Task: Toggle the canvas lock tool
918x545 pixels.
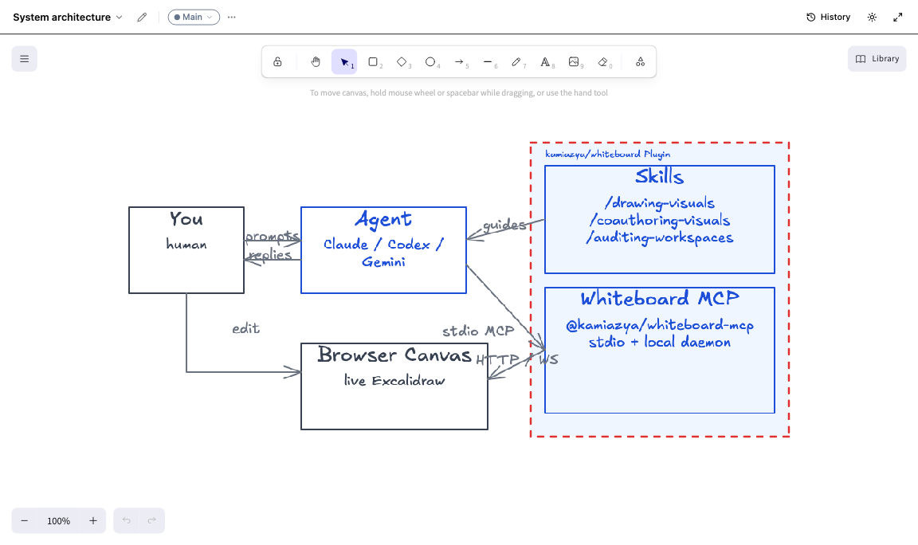Action: (277, 62)
